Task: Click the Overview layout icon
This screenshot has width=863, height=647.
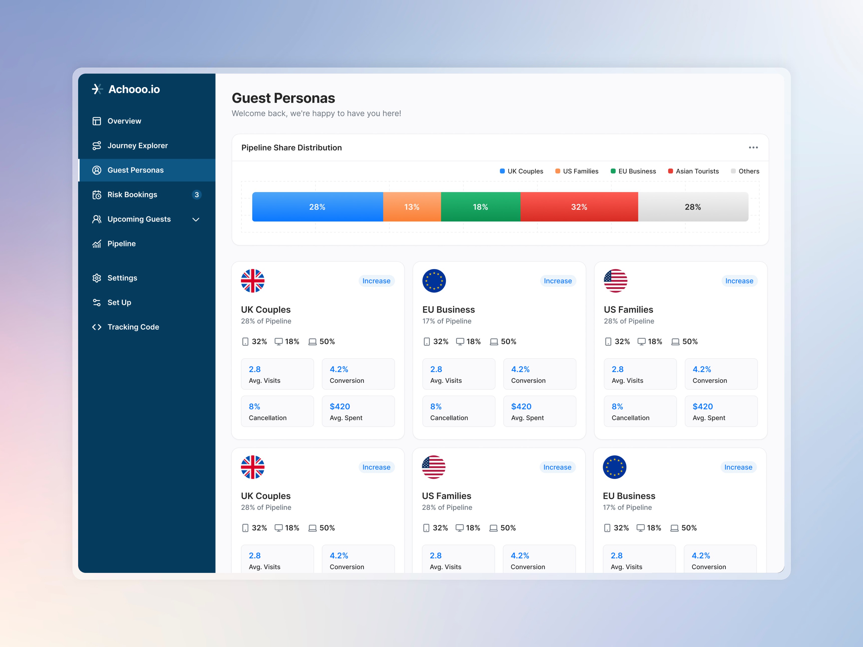Action: [x=96, y=121]
